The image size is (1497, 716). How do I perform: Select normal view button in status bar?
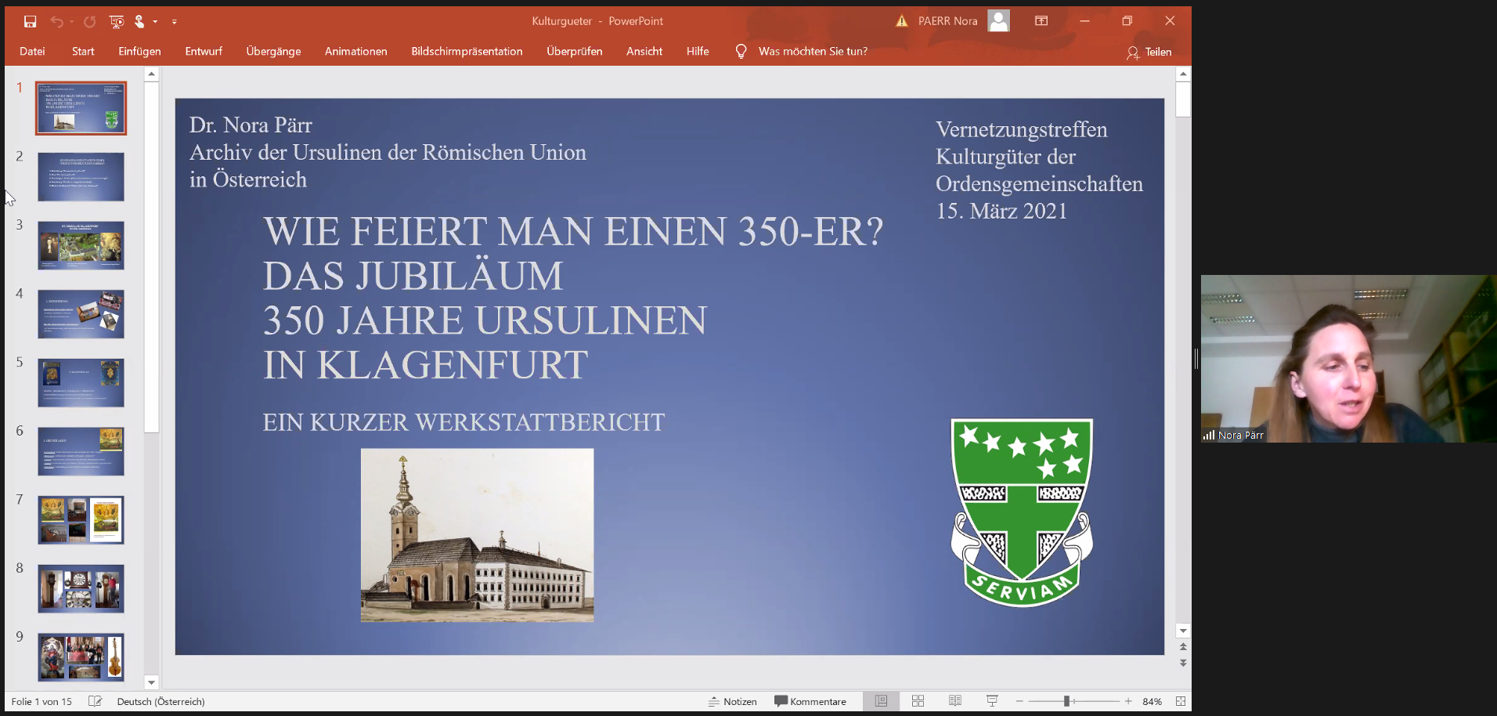[881, 701]
